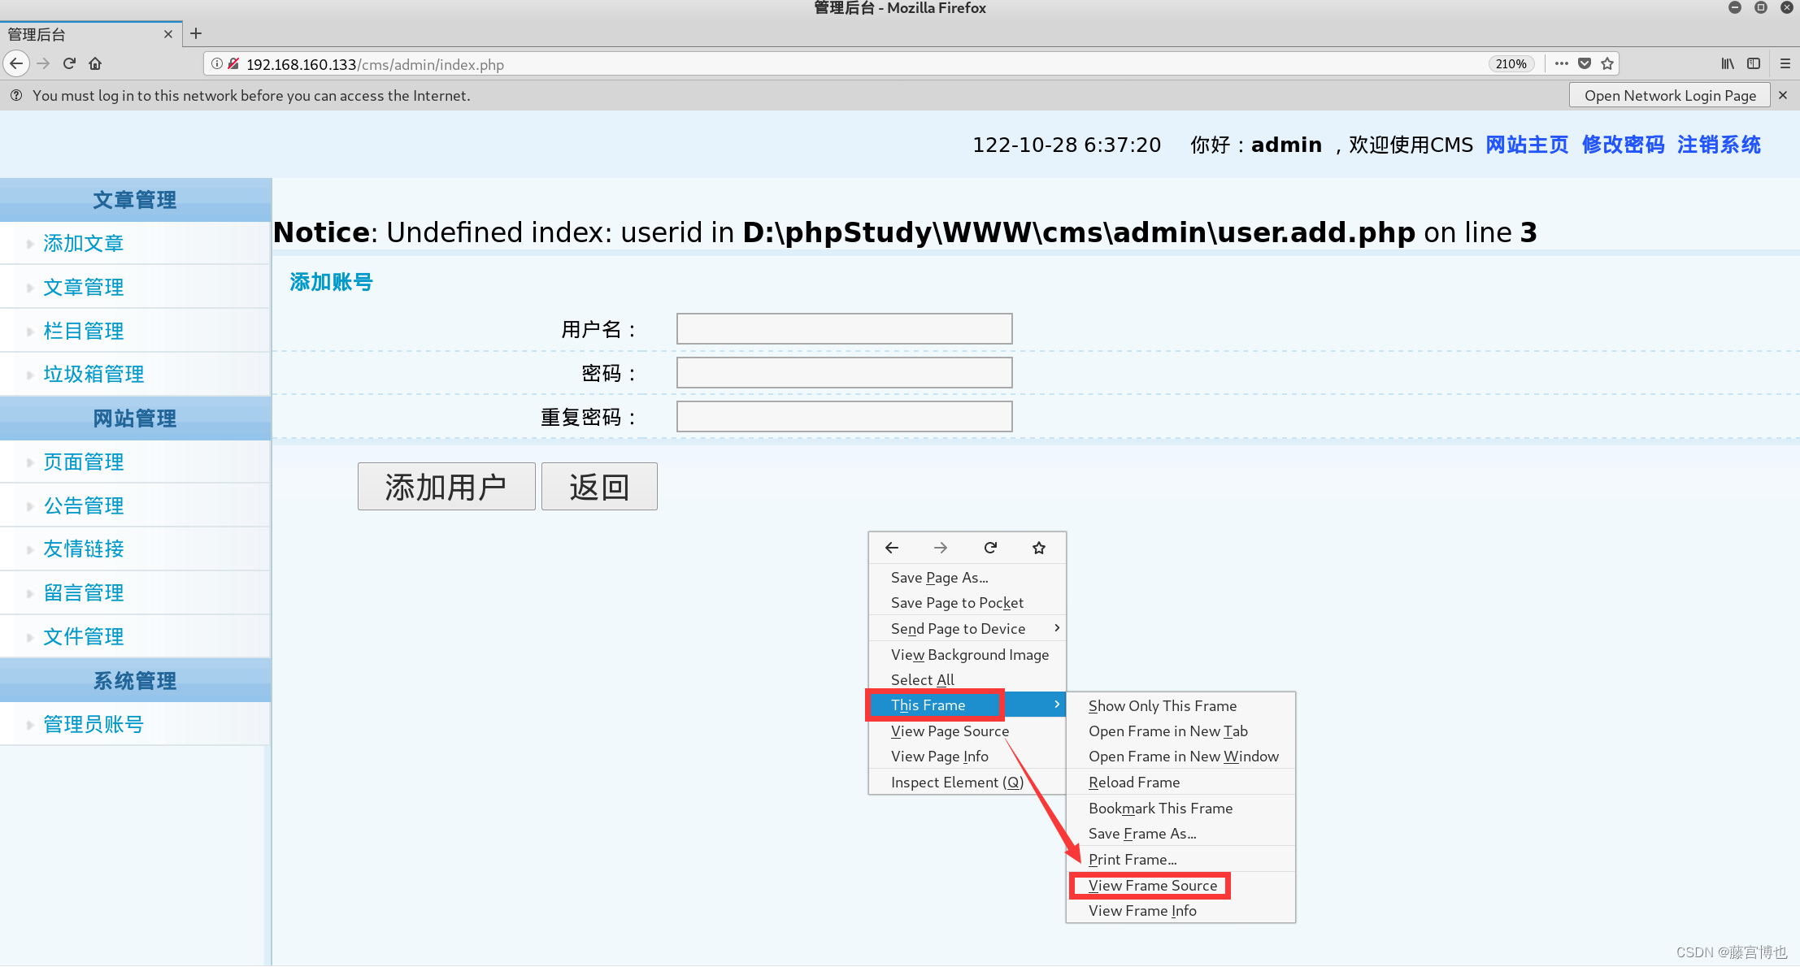Screen dimensions: 1800x967
Task: Open the Pocket save icon in address bar
Action: coord(1584,63)
